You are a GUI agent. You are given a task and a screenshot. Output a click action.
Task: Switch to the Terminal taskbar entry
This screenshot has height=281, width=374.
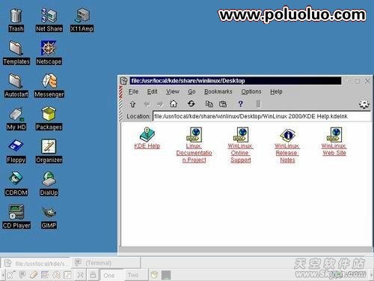point(106,263)
